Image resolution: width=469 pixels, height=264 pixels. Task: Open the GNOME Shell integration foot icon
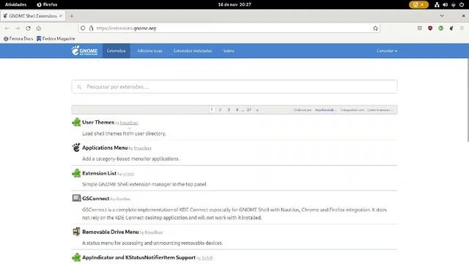click(451, 28)
